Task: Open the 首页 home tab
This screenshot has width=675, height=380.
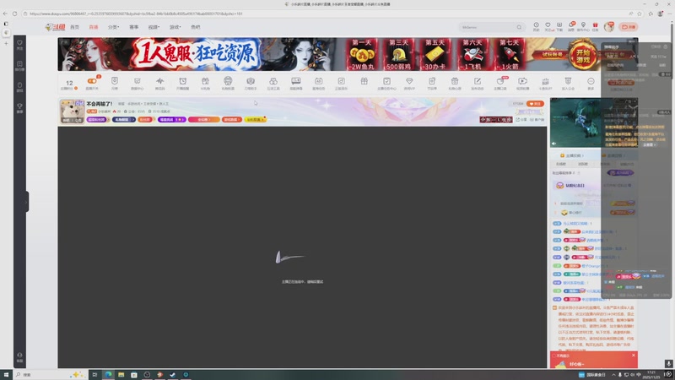Action: click(x=74, y=27)
